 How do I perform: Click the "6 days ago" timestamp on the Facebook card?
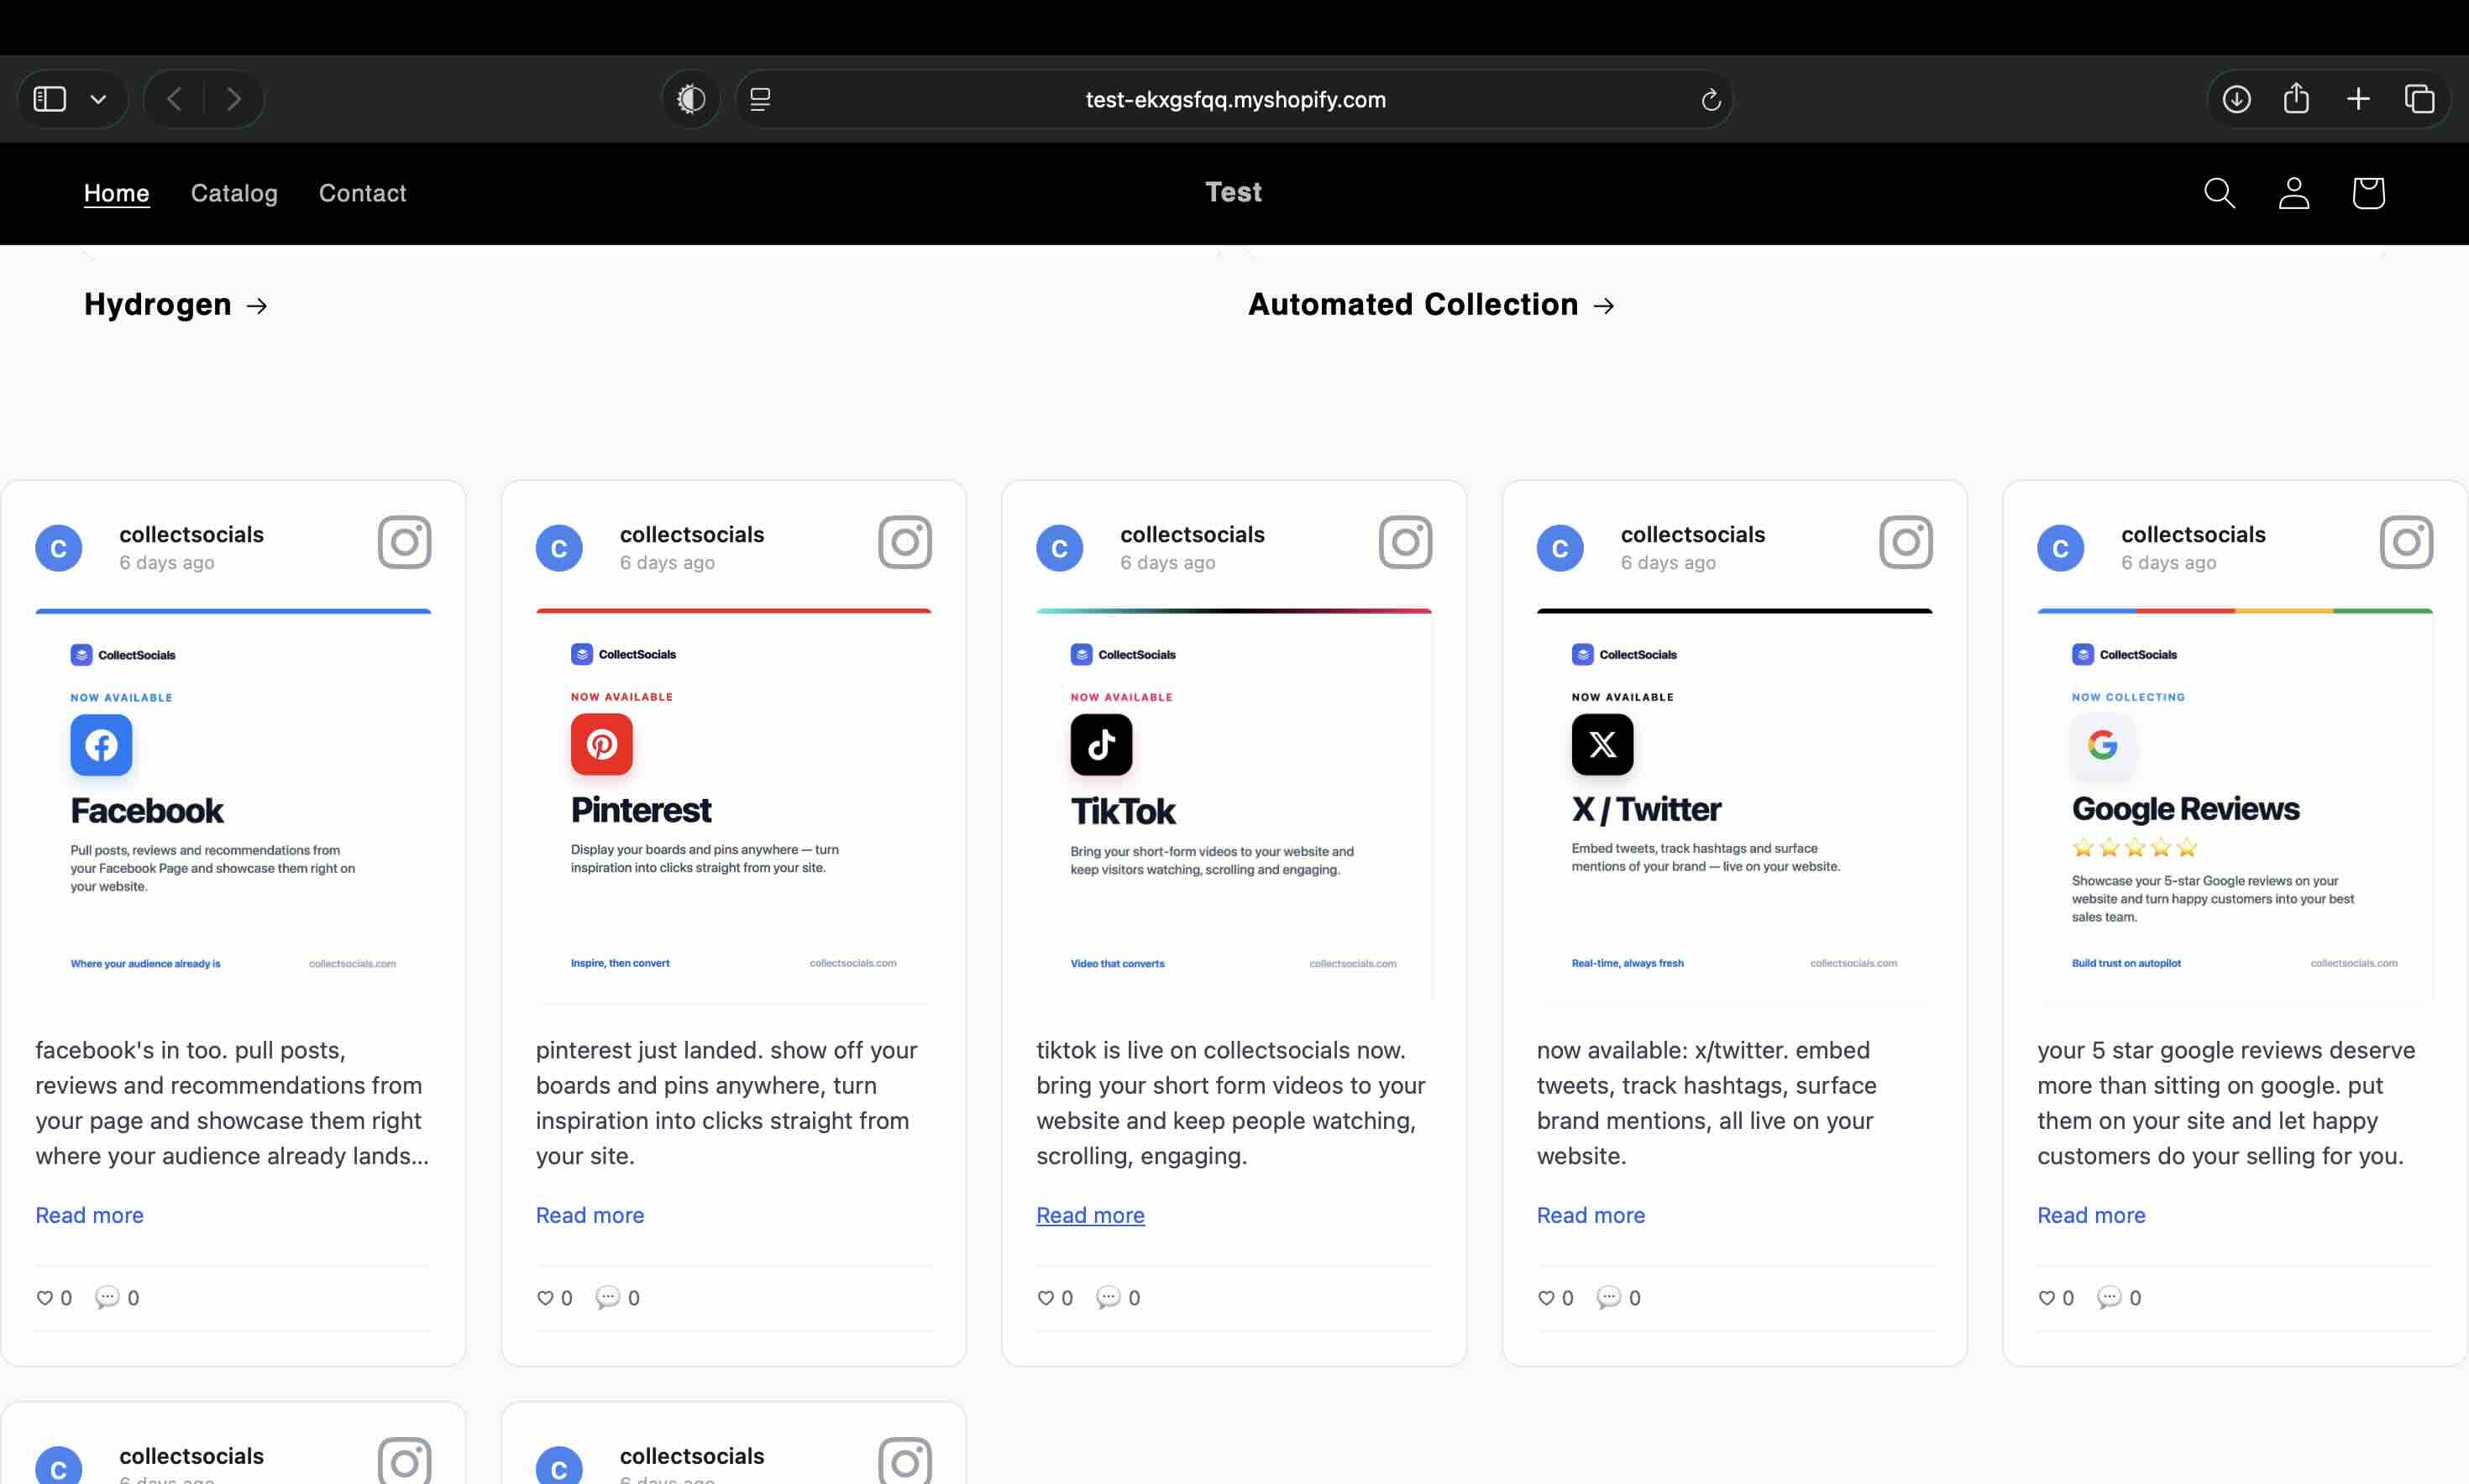(167, 562)
